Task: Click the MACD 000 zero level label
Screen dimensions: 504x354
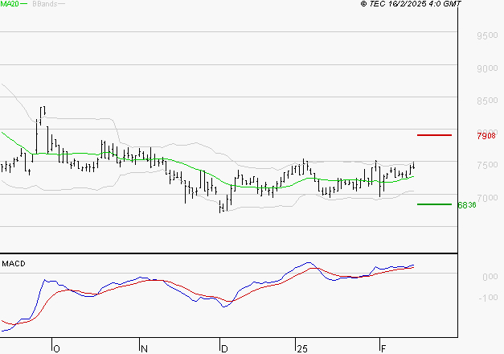Action: (489, 277)
